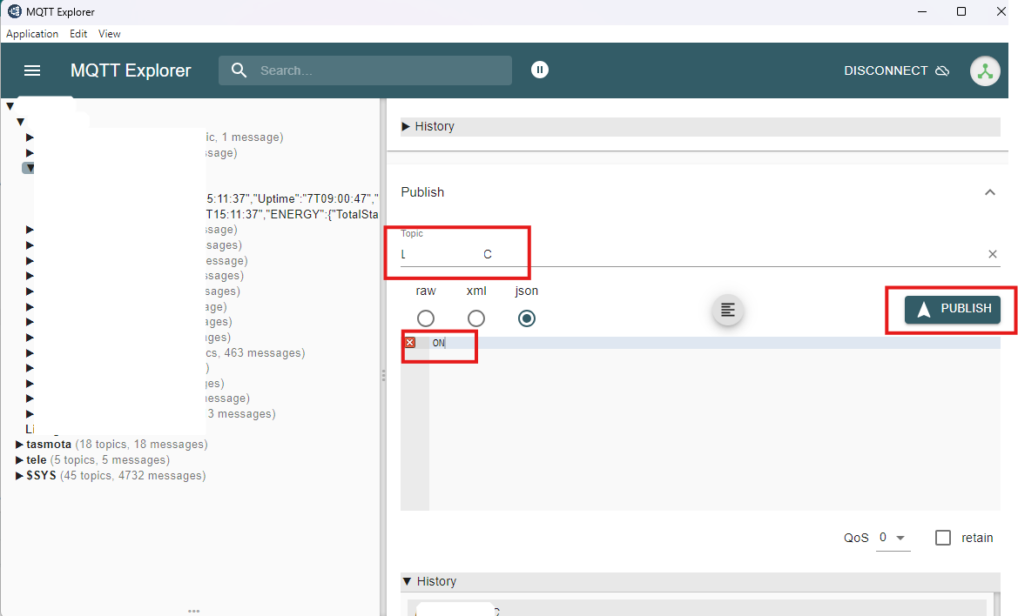Open the View menu
This screenshot has width=1018, height=616.
[x=109, y=34]
